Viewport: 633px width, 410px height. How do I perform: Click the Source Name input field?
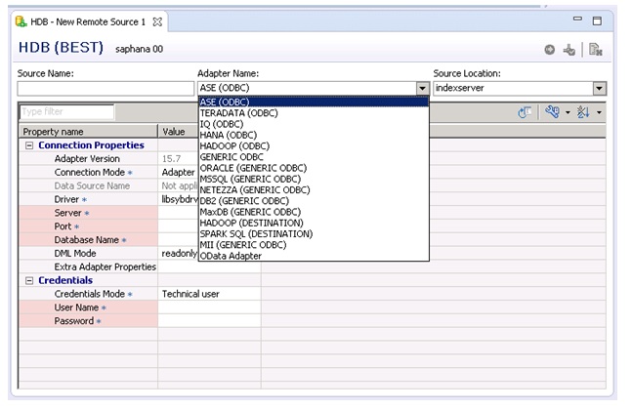[x=105, y=89]
